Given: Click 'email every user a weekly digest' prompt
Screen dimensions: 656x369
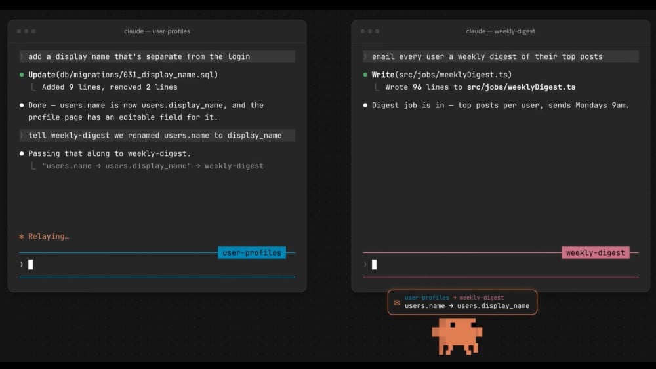Looking at the screenshot, I should (x=501, y=56).
